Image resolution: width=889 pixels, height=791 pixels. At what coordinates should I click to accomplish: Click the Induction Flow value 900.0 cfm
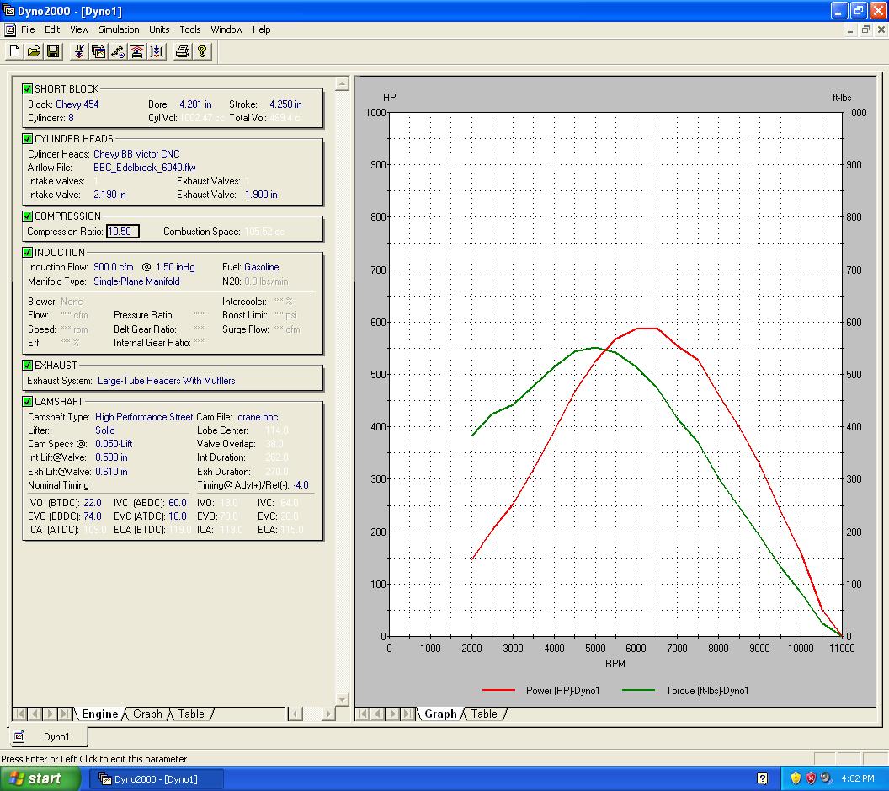(114, 267)
